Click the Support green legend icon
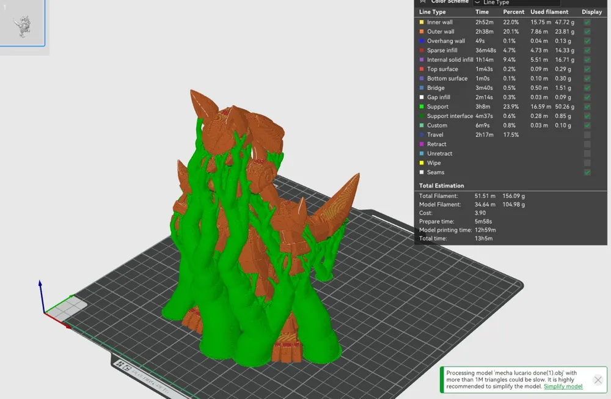Image resolution: width=611 pixels, height=399 pixels. (x=420, y=106)
